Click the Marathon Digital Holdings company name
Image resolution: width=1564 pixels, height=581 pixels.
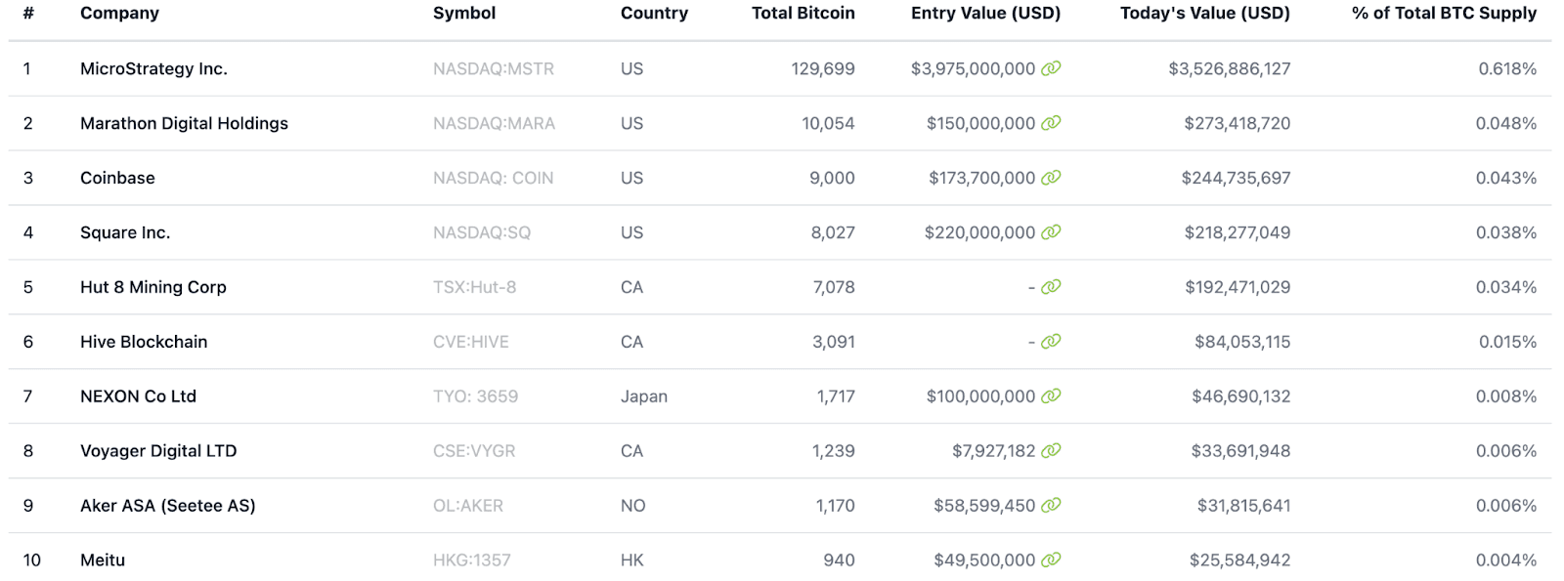(x=184, y=124)
